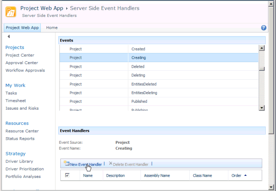Open the Project Web App tab

22,28
